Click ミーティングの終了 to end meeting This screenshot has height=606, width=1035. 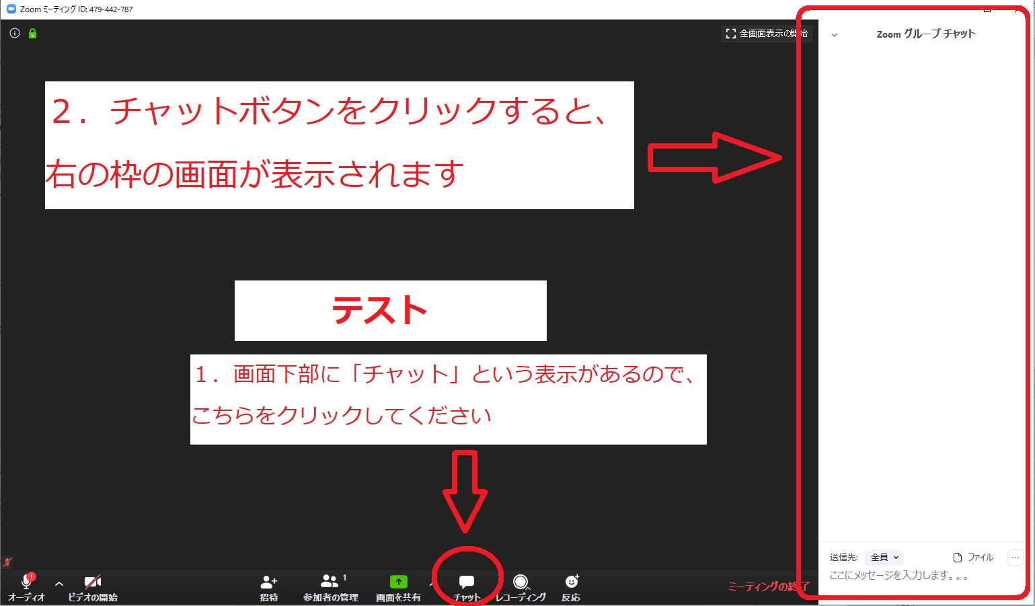coord(768,586)
